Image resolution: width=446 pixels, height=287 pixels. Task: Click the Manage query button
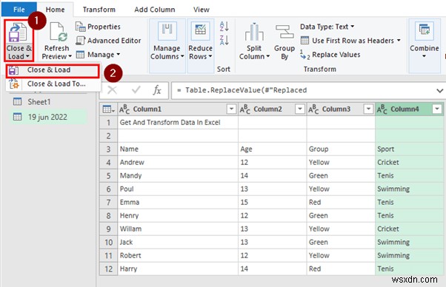coord(98,55)
